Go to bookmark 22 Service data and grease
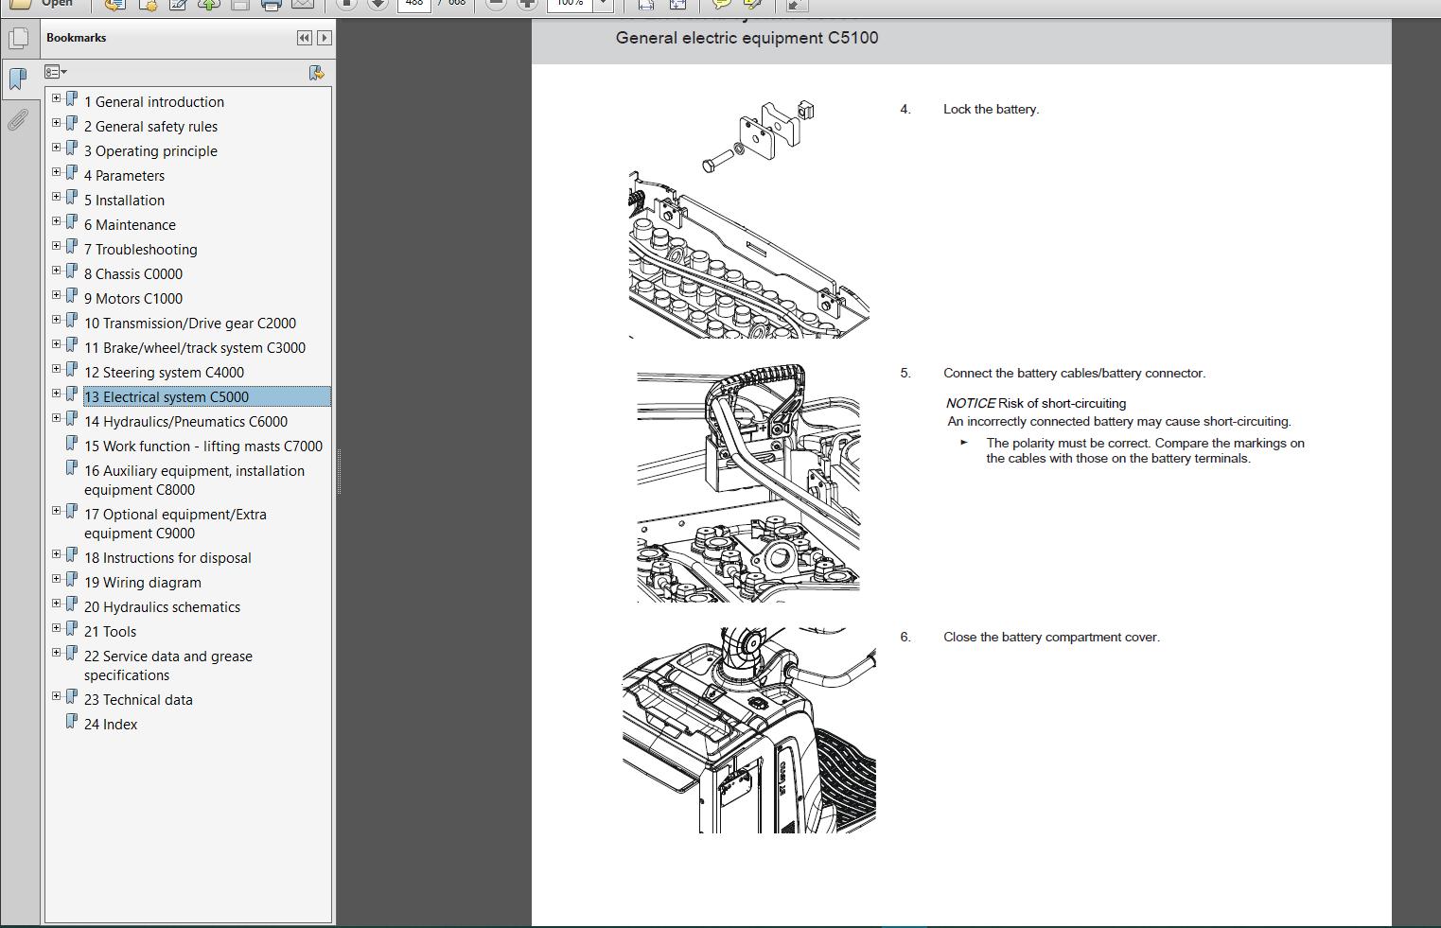This screenshot has width=1441, height=928. 168,666
